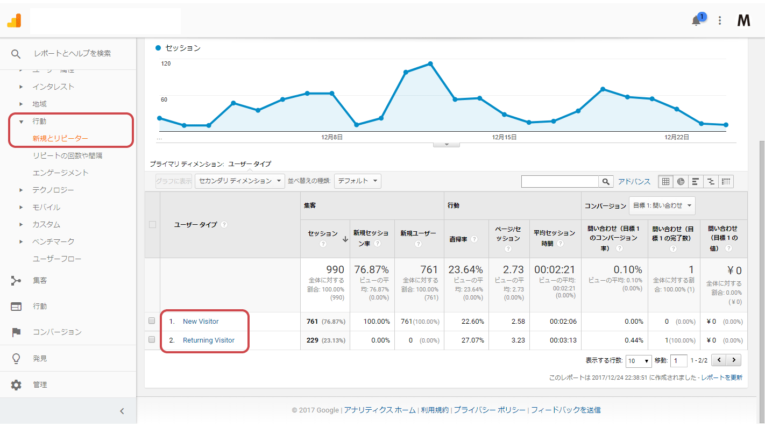Expand the カスタム tree item
765x427 pixels.
click(22, 224)
